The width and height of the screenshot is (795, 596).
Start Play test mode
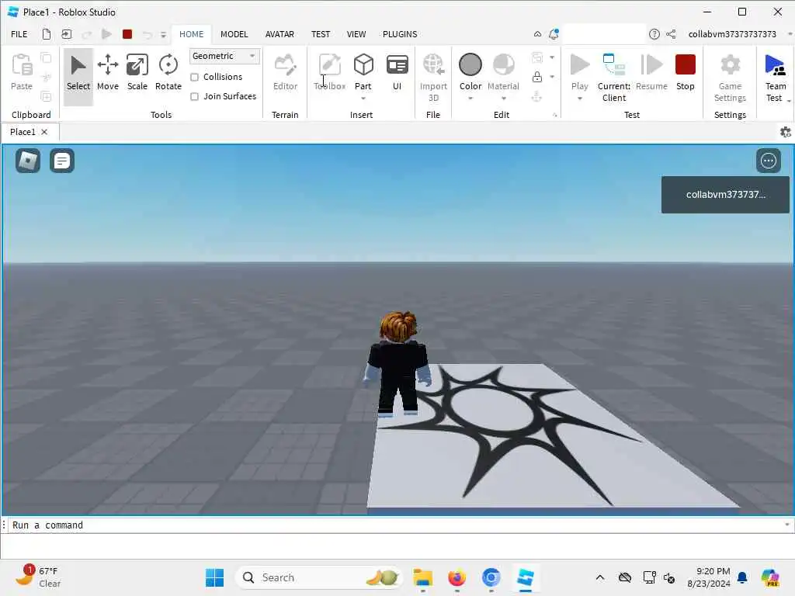(x=579, y=71)
